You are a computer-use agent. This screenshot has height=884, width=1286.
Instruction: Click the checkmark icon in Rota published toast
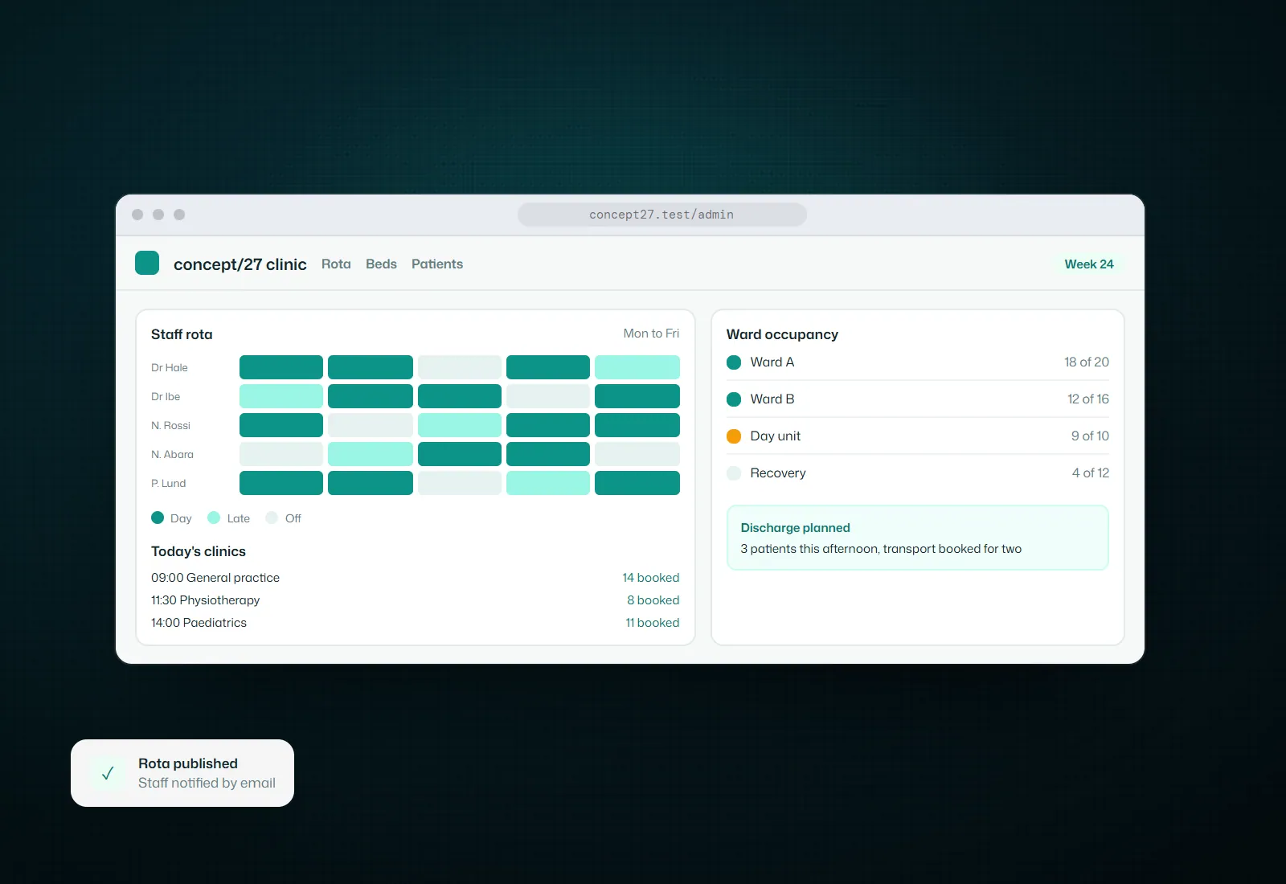108,773
